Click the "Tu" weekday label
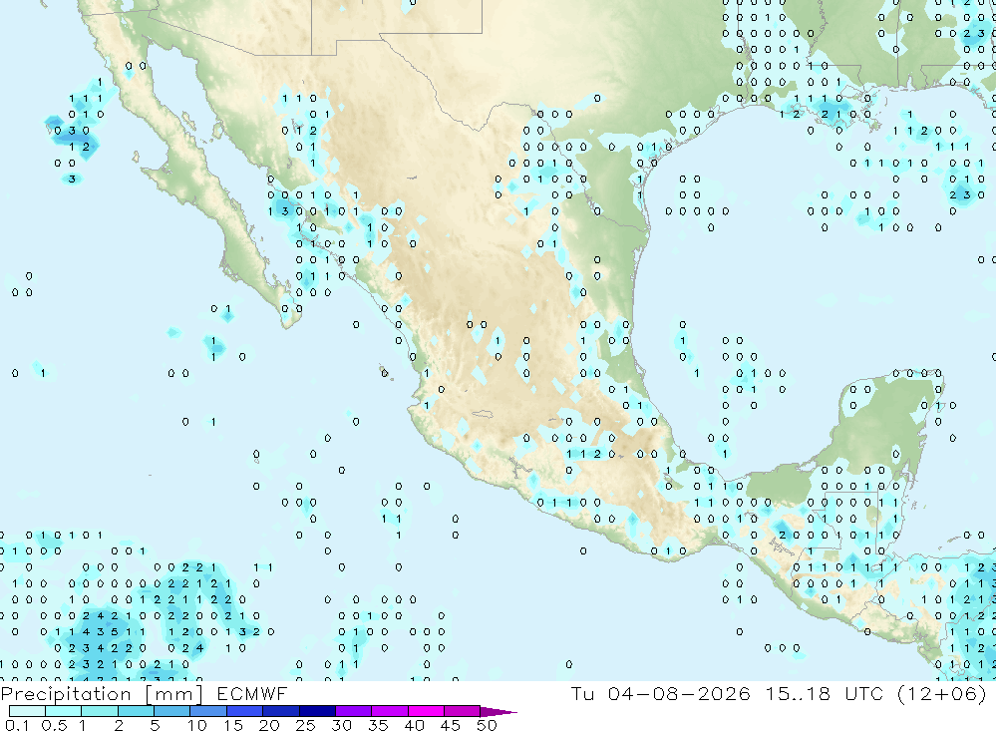 click(582, 693)
